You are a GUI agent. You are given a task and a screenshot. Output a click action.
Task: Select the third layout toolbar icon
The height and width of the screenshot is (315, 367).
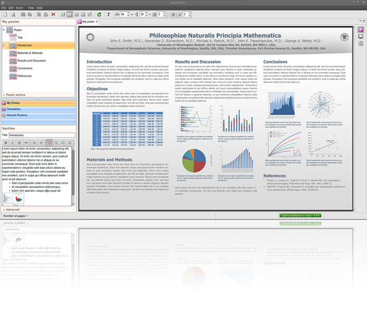click(x=77, y=15)
